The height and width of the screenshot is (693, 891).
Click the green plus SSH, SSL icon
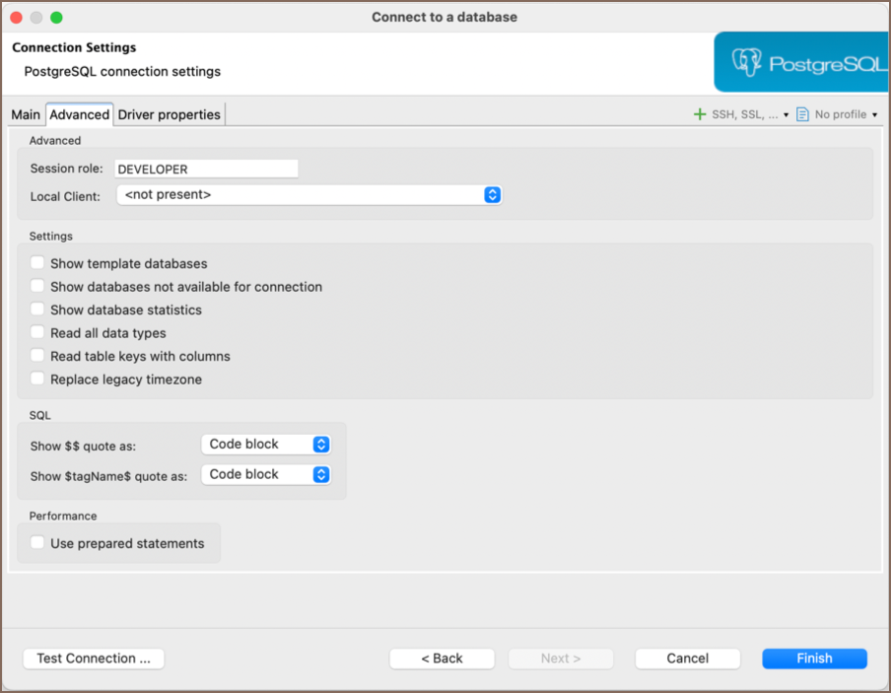click(701, 114)
